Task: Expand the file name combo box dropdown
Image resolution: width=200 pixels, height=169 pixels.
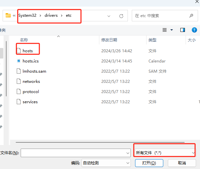Action: [128, 153]
